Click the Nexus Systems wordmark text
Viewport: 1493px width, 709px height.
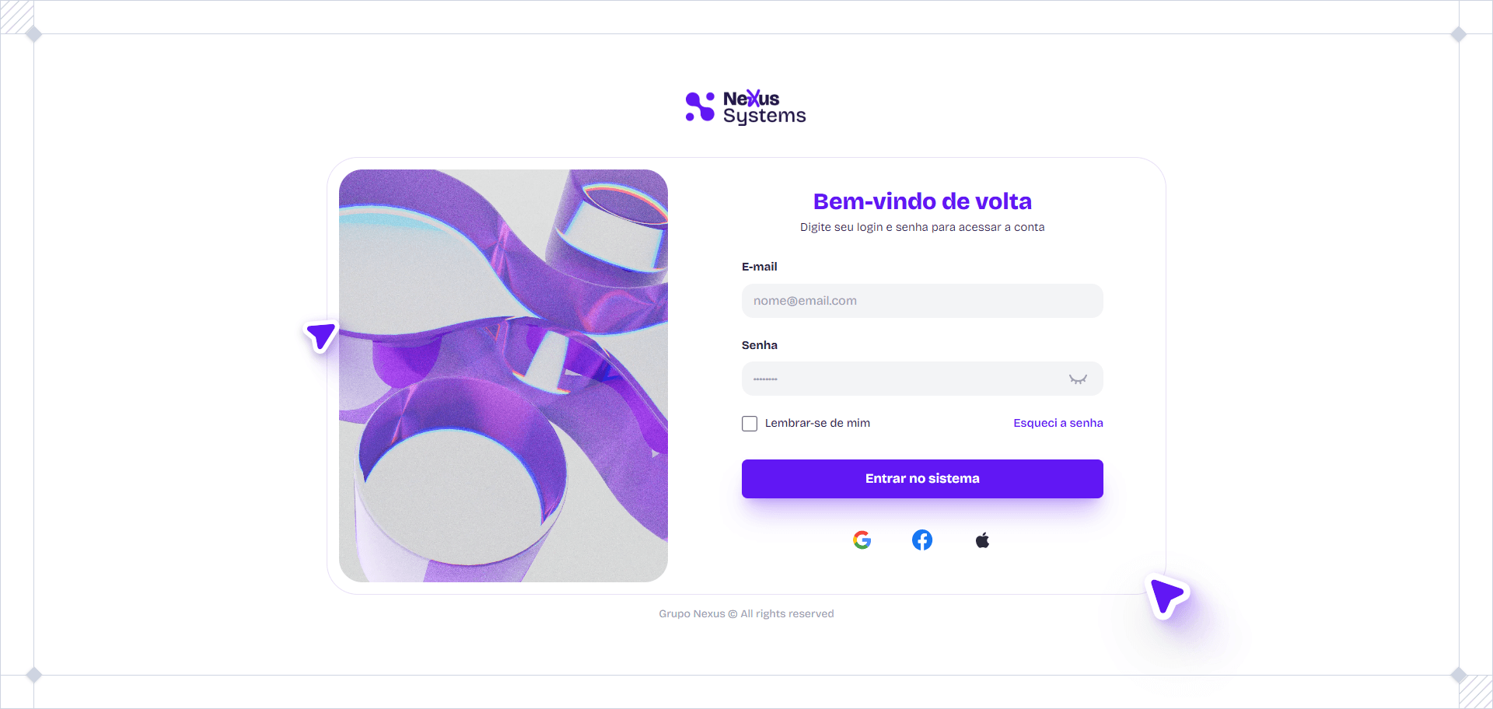(764, 107)
